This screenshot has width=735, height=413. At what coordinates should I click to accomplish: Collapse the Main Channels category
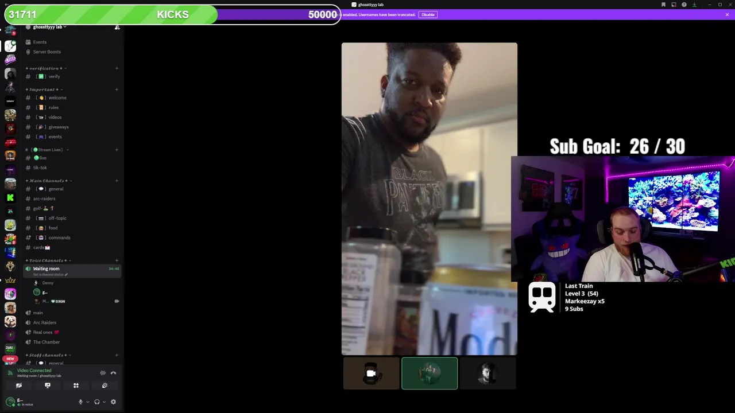click(x=48, y=181)
